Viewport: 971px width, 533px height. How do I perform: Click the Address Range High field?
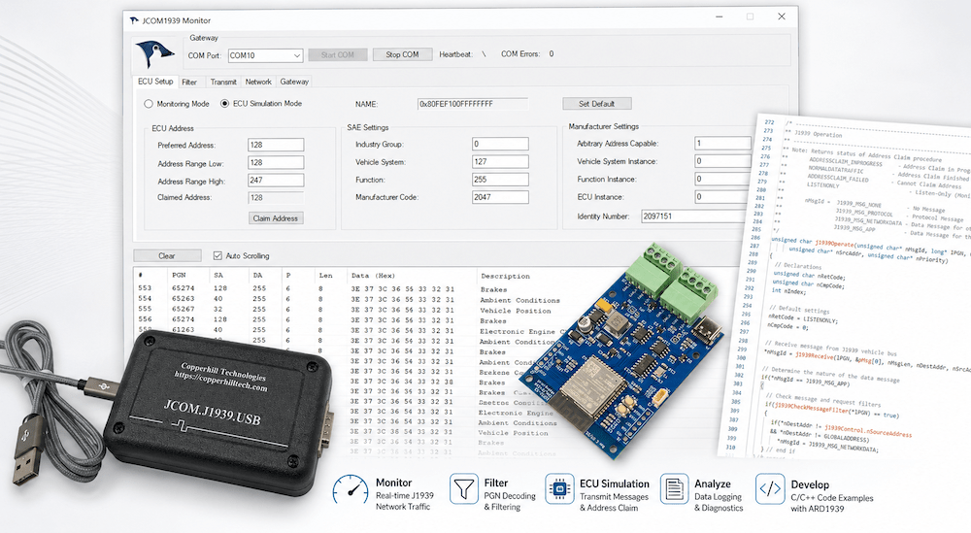[x=276, y=181]
